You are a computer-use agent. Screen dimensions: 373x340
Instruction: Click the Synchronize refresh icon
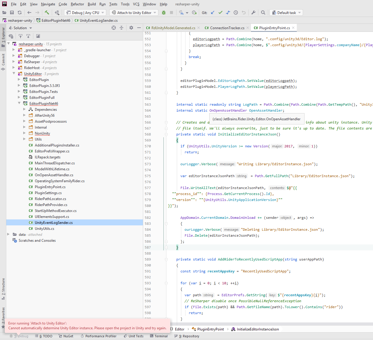[x=20, y=13]
